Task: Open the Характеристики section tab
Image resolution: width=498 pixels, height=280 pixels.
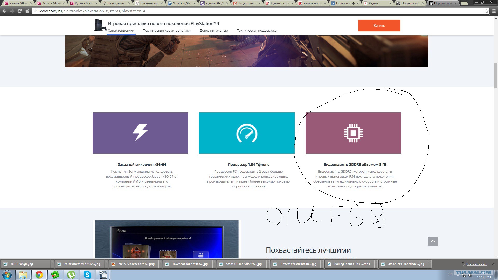Action: tap(121, 31)
